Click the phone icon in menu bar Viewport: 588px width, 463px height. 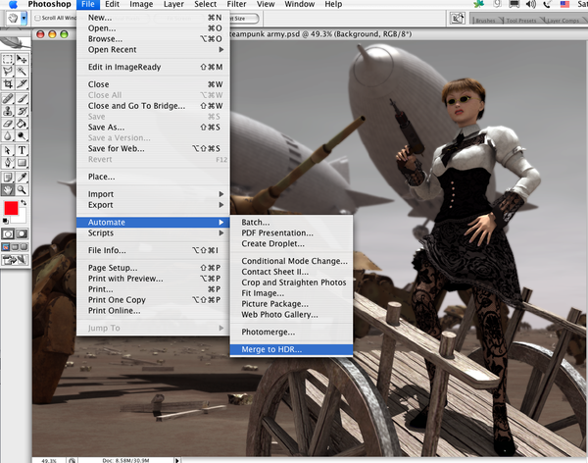548,4
